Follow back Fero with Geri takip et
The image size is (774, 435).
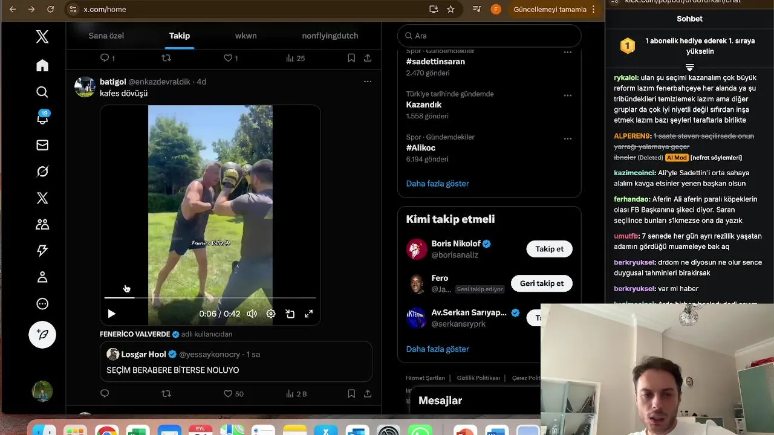point(541,283)
